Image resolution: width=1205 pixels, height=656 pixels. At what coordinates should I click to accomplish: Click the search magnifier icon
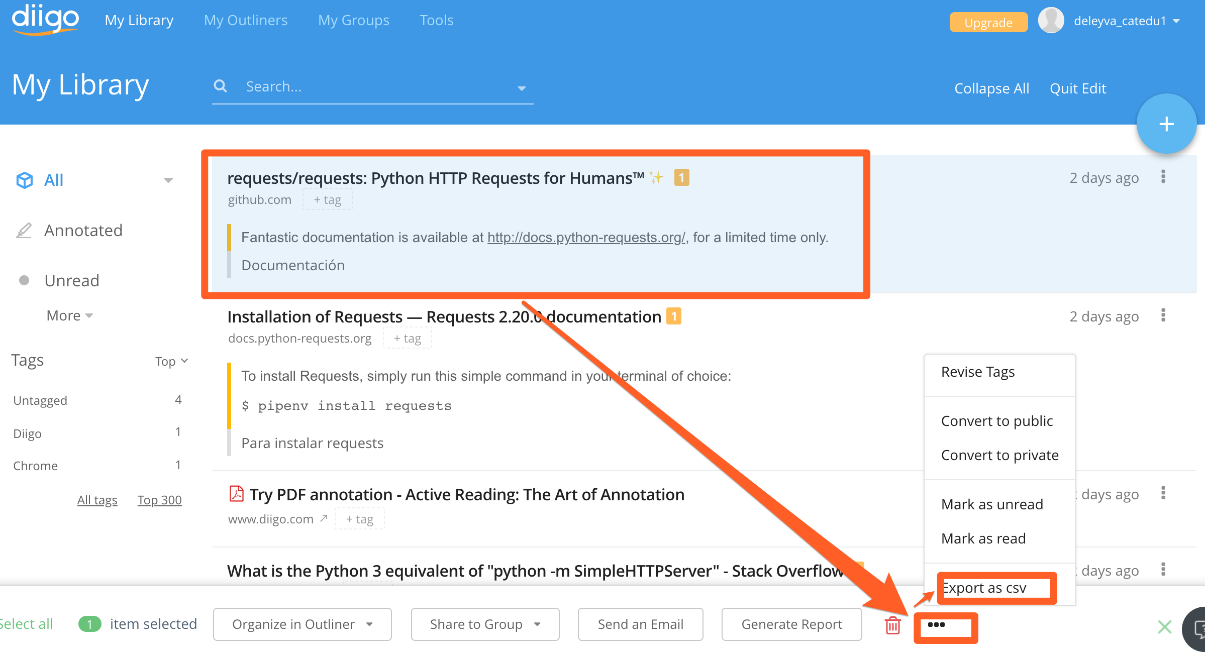(x=220, y=86)
